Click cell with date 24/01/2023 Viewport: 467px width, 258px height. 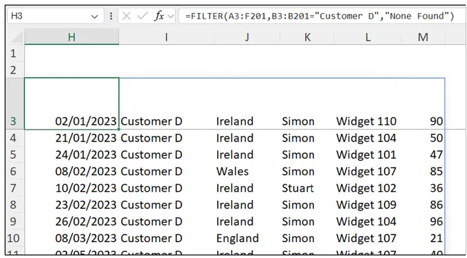point(71,155)
